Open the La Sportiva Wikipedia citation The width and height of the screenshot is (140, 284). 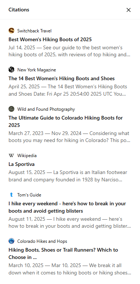pyautogui.click(x=21, y=164)
